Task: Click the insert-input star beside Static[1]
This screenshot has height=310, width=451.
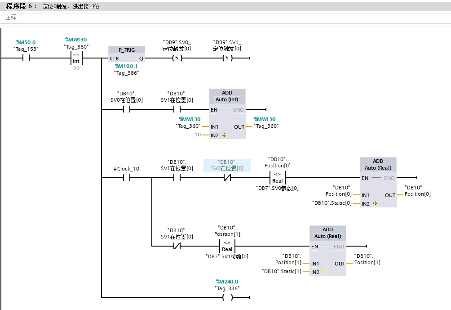Action: coord(324,272)
